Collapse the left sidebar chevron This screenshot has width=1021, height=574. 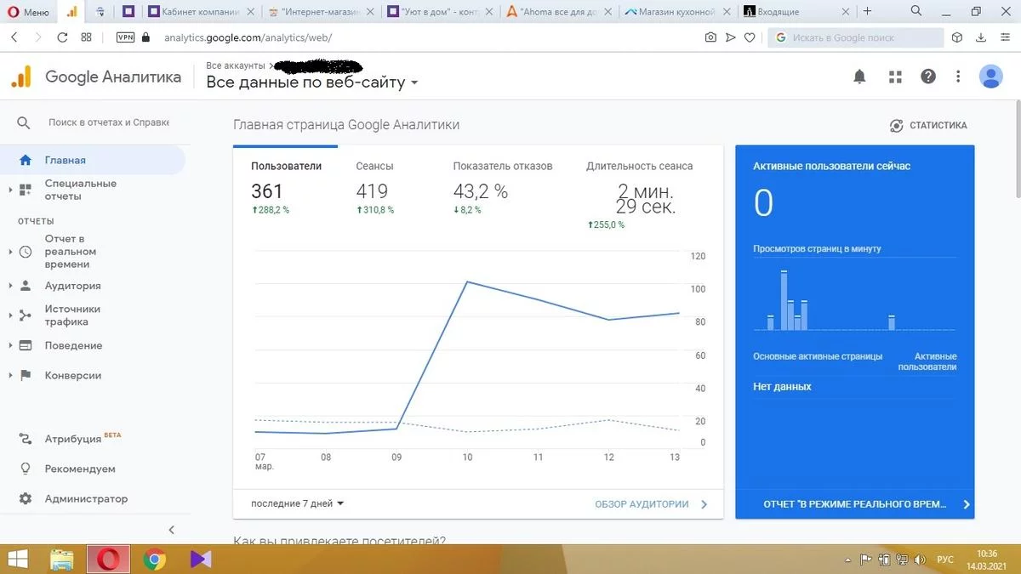coord(171,529)
